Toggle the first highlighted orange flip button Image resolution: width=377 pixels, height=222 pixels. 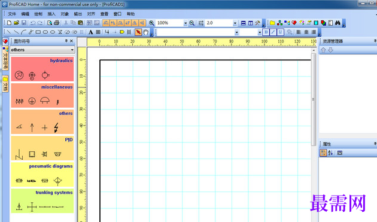click(x=106, y=23)
